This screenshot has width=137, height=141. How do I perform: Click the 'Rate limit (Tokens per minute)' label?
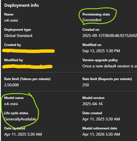coord(27,79)
